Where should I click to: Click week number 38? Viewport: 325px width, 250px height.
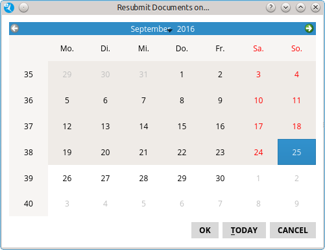point(29,152)
